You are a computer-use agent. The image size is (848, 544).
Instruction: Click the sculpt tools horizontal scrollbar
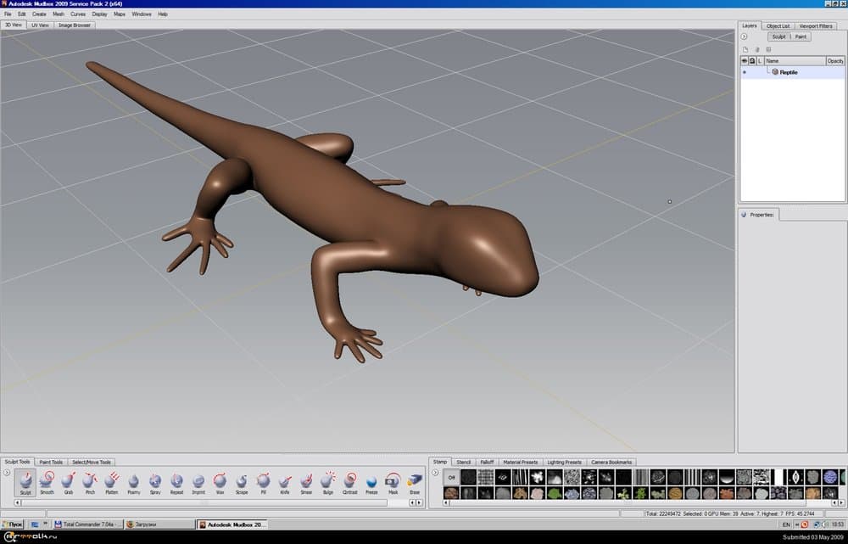(212, 502)
